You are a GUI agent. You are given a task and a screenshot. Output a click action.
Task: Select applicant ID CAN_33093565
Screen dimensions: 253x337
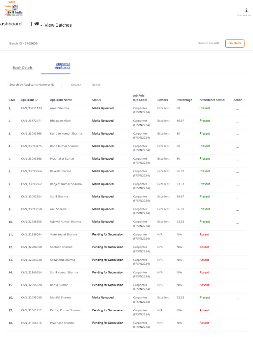tap(31, 134)
